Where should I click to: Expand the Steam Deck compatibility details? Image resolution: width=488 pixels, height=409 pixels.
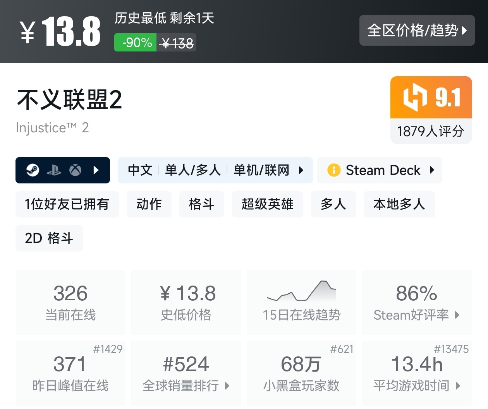pyautogui.click(x=433, y=170)
